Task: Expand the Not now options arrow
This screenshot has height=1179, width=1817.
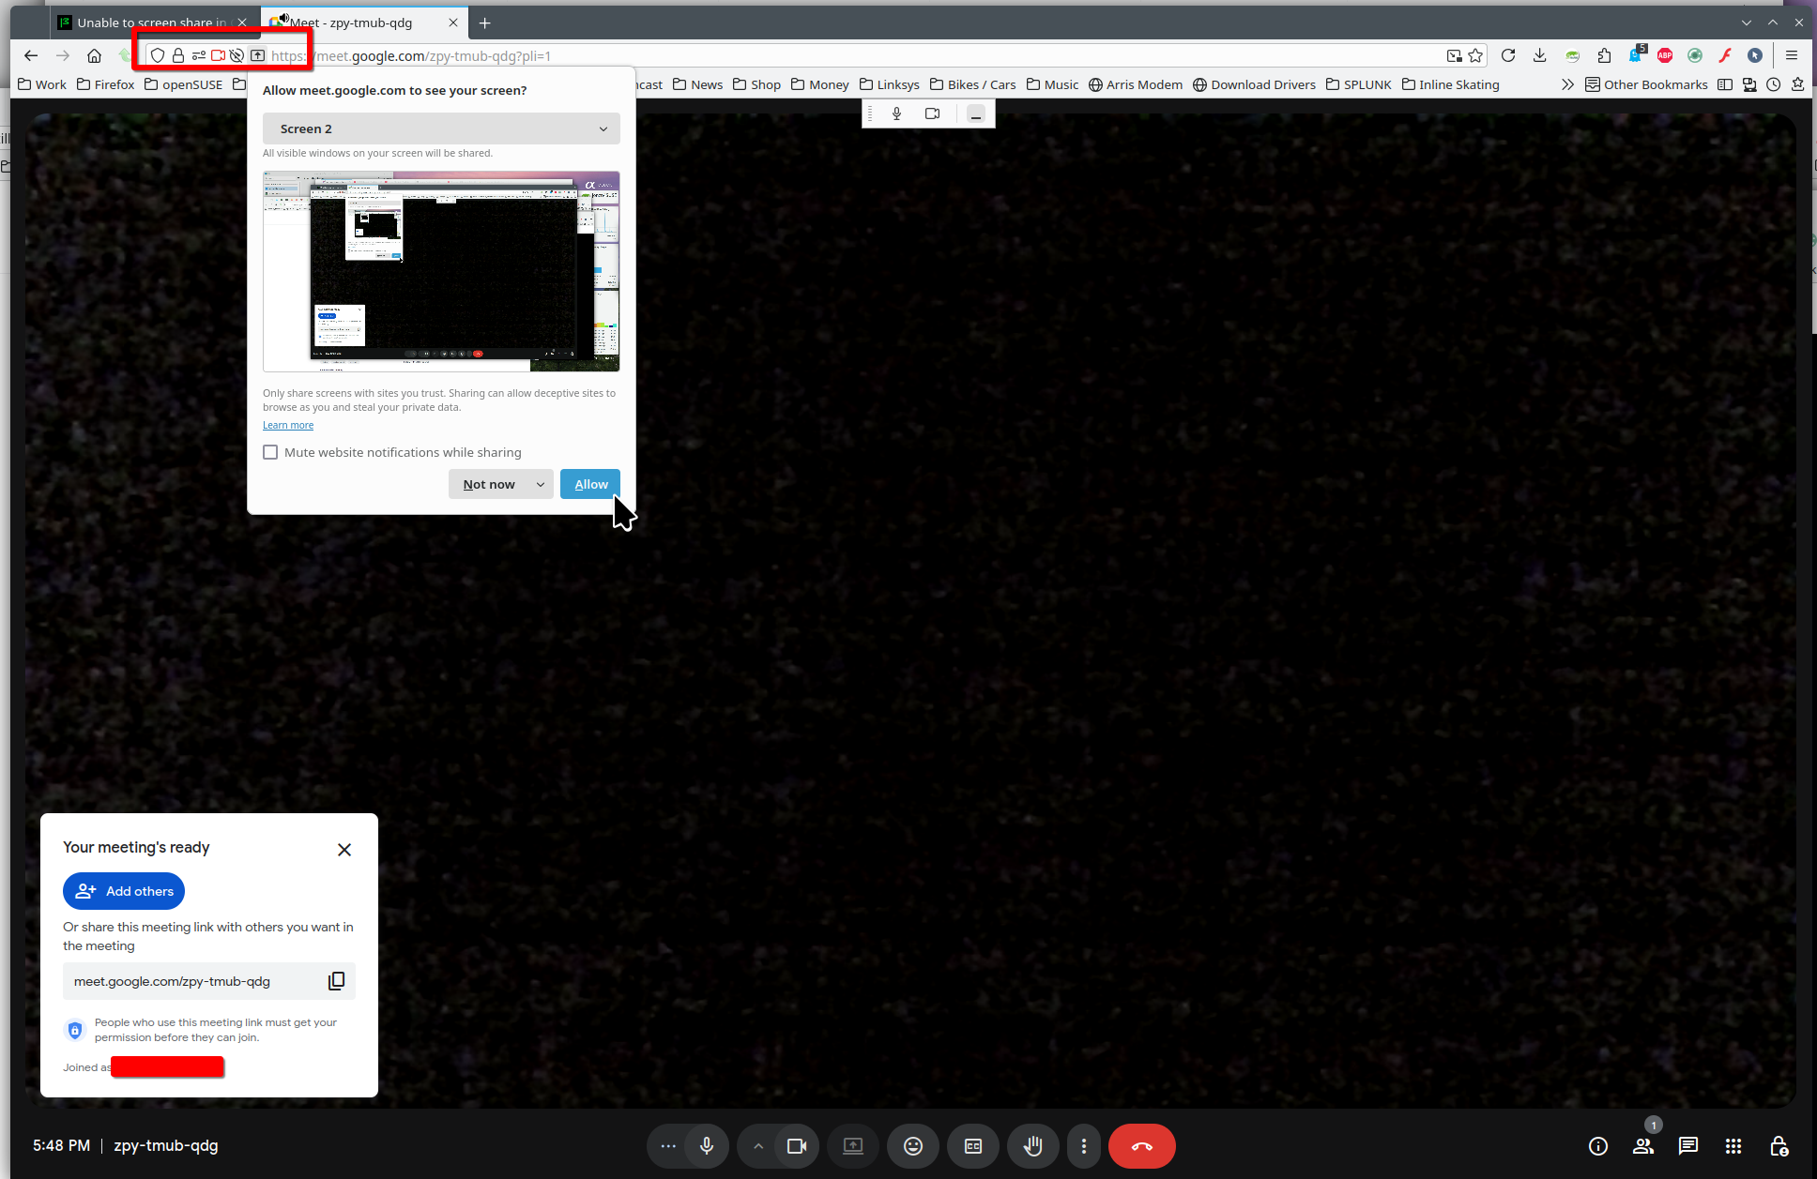Action: (541, 484)
